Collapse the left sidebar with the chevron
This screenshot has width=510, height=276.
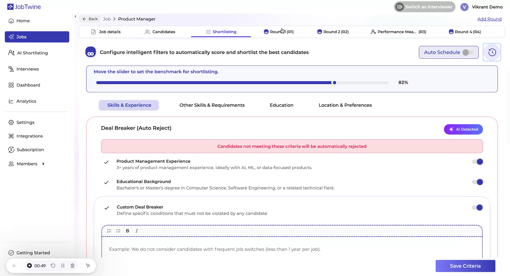(75, 16)
